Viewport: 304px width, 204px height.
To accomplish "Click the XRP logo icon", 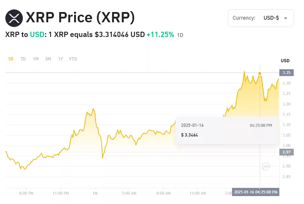I will (14, 18).
